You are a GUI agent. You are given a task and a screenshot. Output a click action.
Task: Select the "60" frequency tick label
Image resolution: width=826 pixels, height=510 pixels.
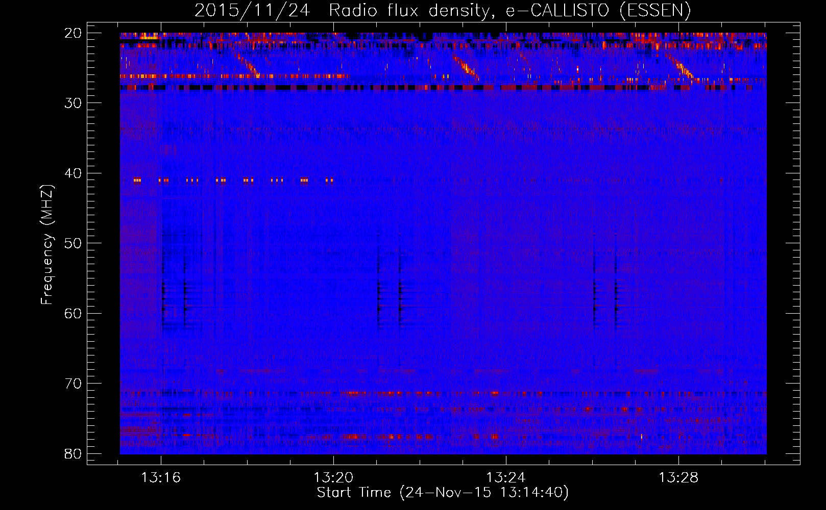pos(74,313)
